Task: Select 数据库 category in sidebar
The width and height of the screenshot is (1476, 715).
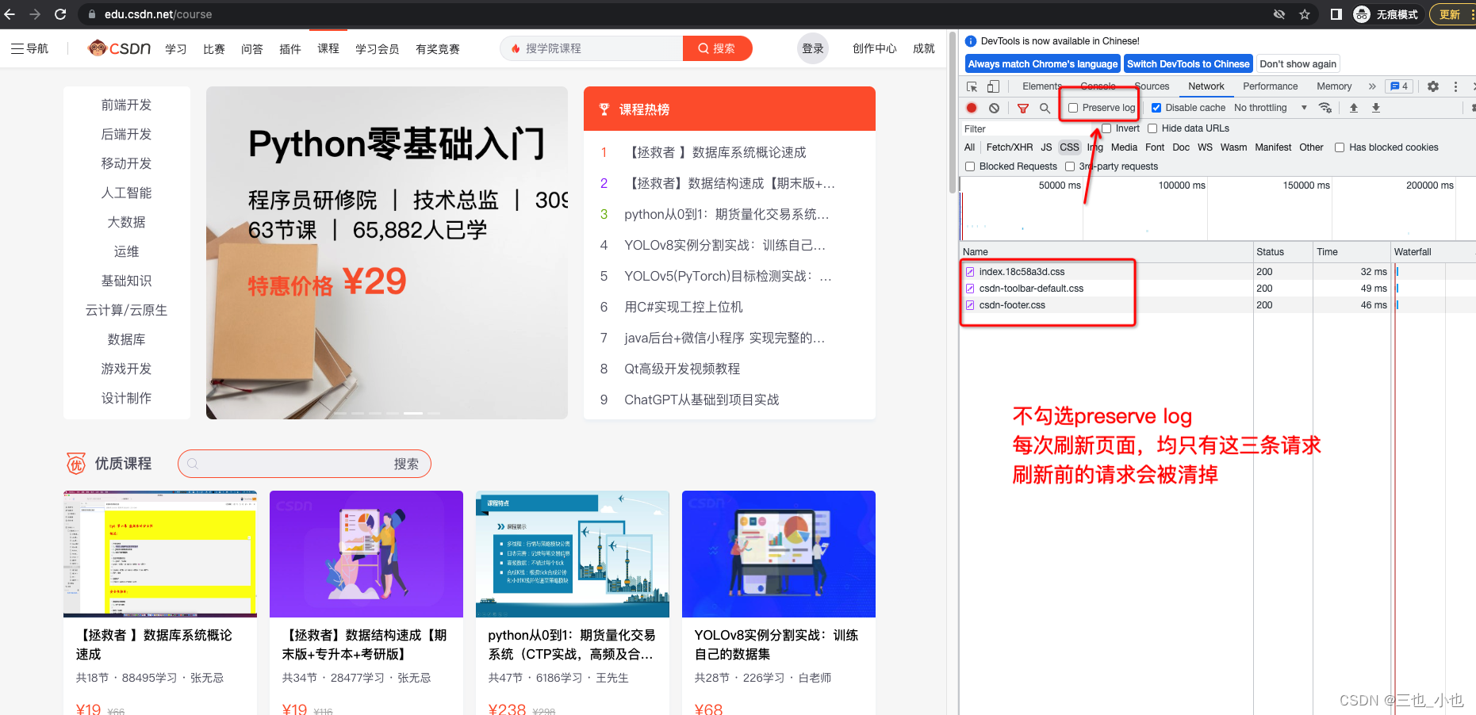Action: tap(127, 339)
